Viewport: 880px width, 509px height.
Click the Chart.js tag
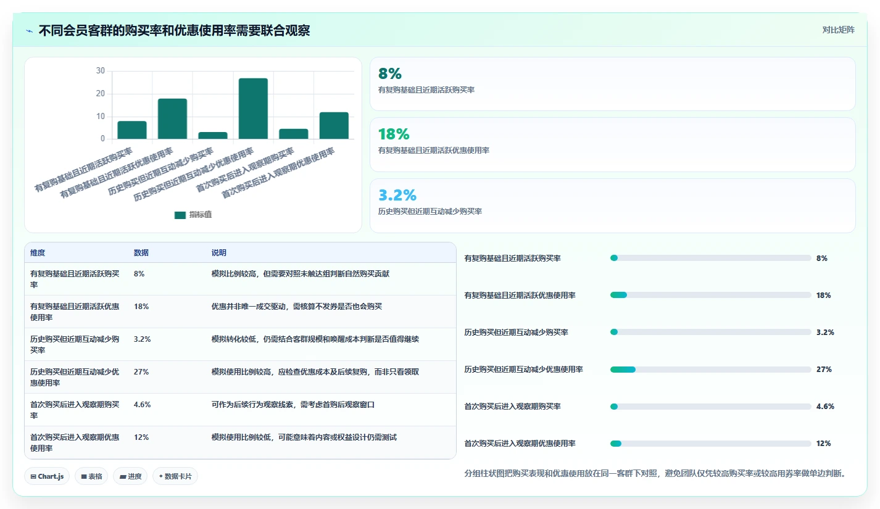click(47, 476)
